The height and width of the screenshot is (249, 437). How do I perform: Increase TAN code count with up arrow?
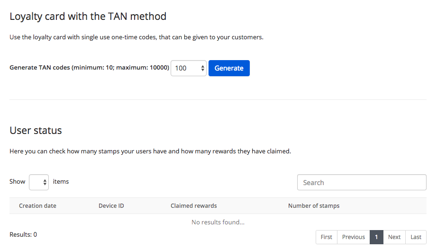tap(202, 66)
